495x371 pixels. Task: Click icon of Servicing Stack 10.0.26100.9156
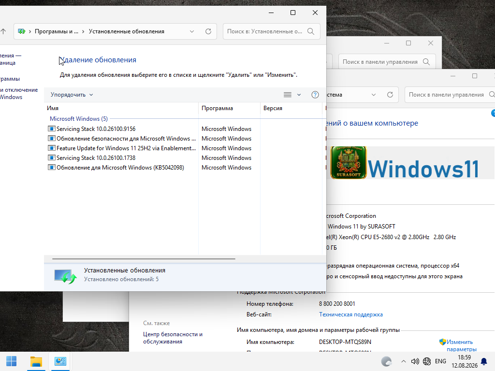pyautogui.click(x=51, y=128)
